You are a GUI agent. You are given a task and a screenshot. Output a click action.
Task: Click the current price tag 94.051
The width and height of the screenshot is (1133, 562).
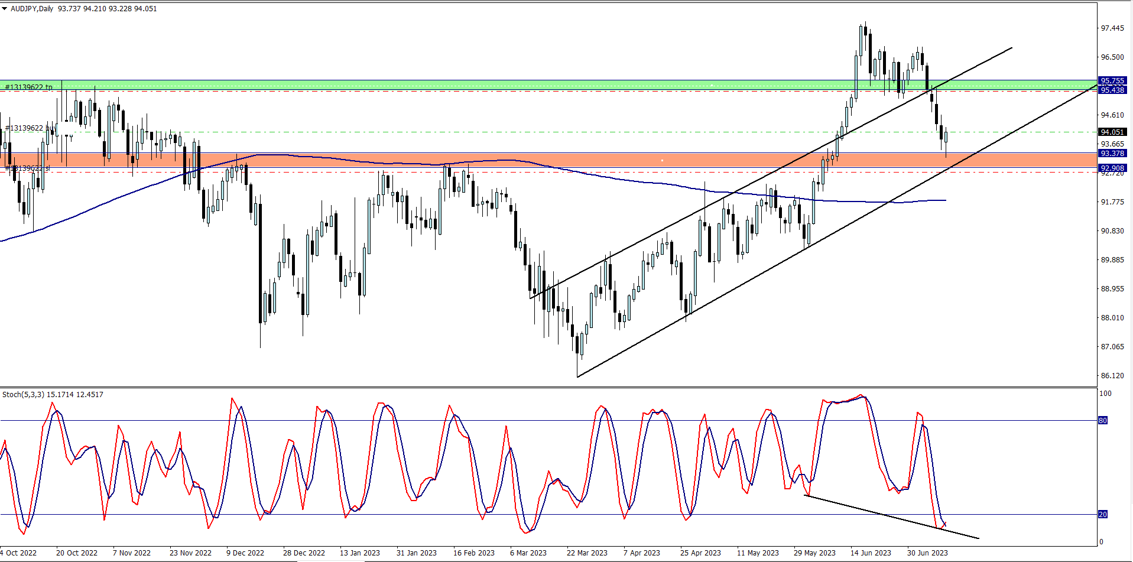pos(1112,132)
